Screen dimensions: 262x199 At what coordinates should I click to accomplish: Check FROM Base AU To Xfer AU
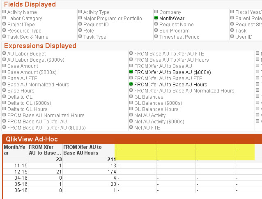click(4, 122)
